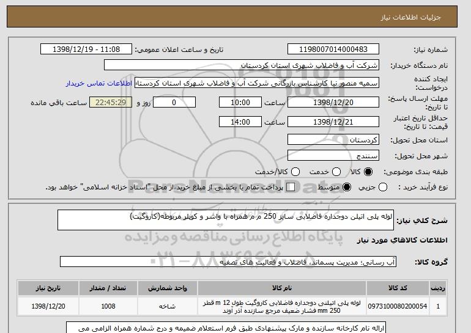Click the جزئیات اطلاعات نیاز header title
Viewport: 471px width, 333px height.
(x=410, y=17)
